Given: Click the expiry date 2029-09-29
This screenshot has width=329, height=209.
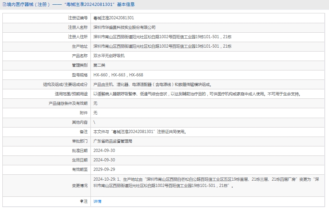Looking at the screenshot, I should coord(104,169).
